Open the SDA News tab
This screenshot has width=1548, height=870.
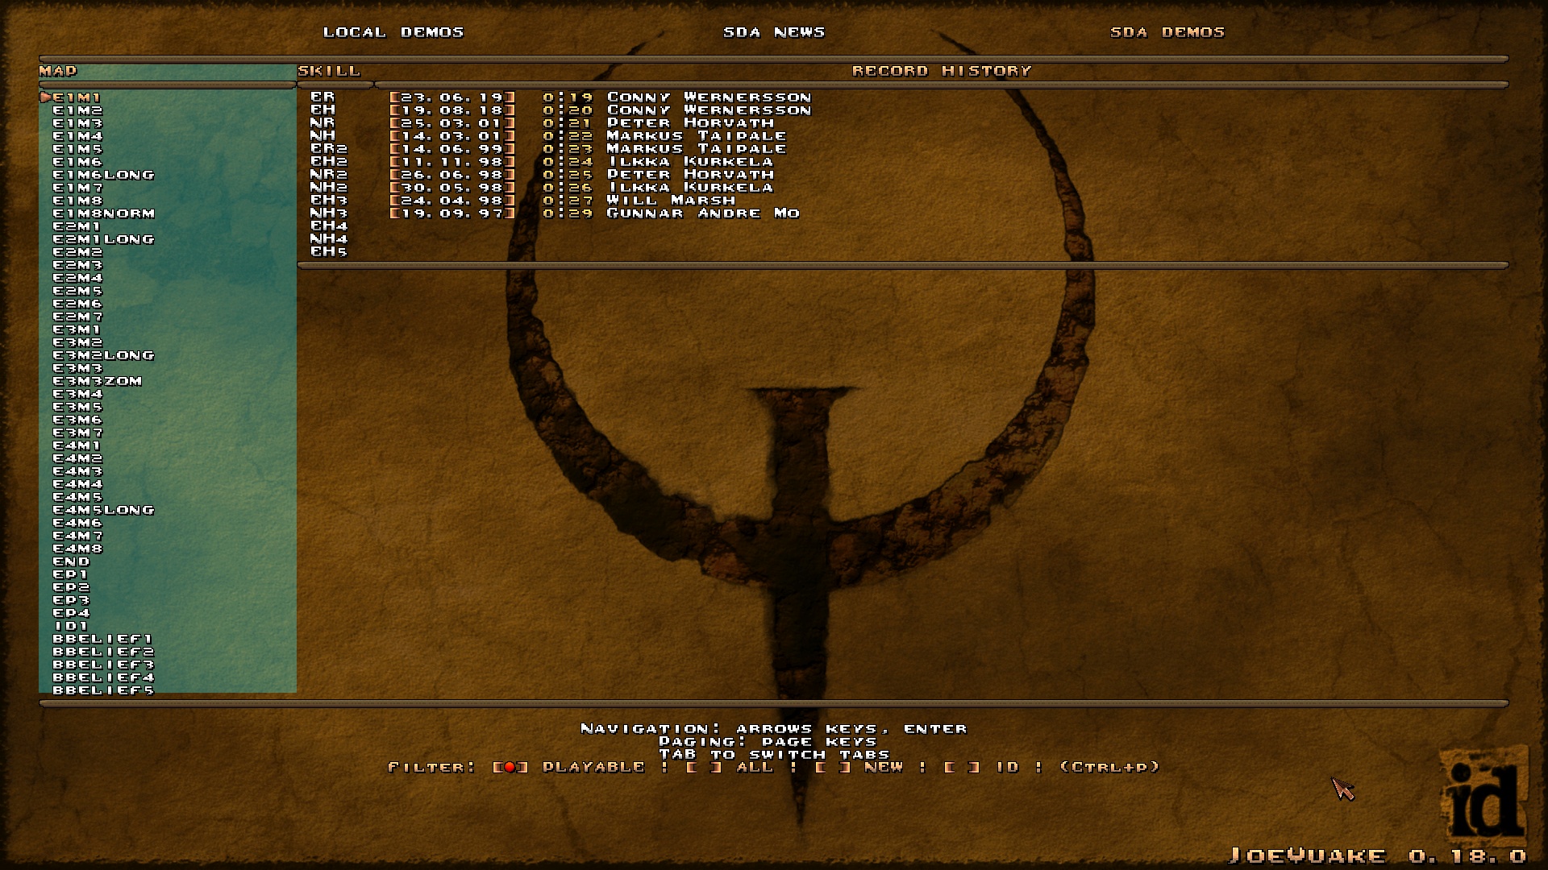coord(774,32)
